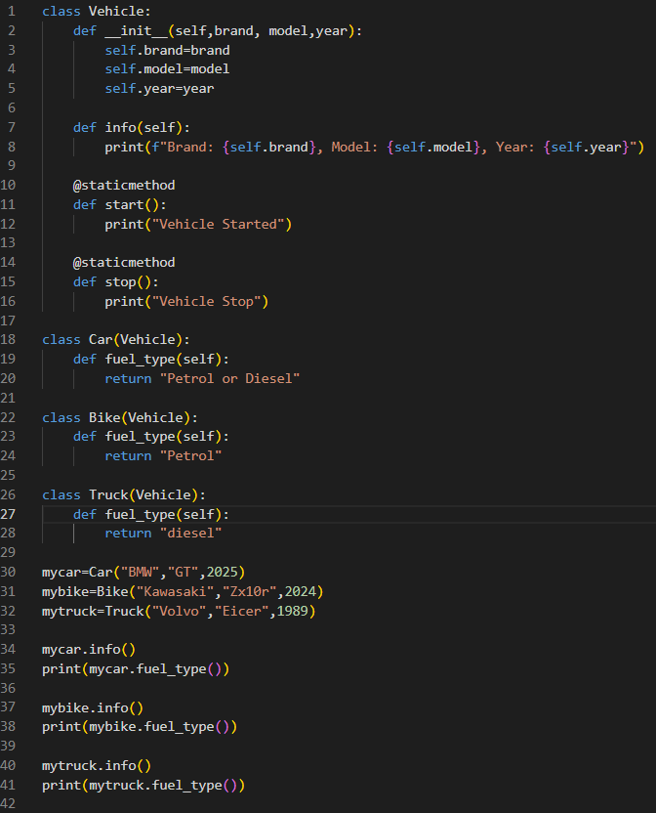Click 'Truck' in class Truck(Vehicle)

point(108,495)
